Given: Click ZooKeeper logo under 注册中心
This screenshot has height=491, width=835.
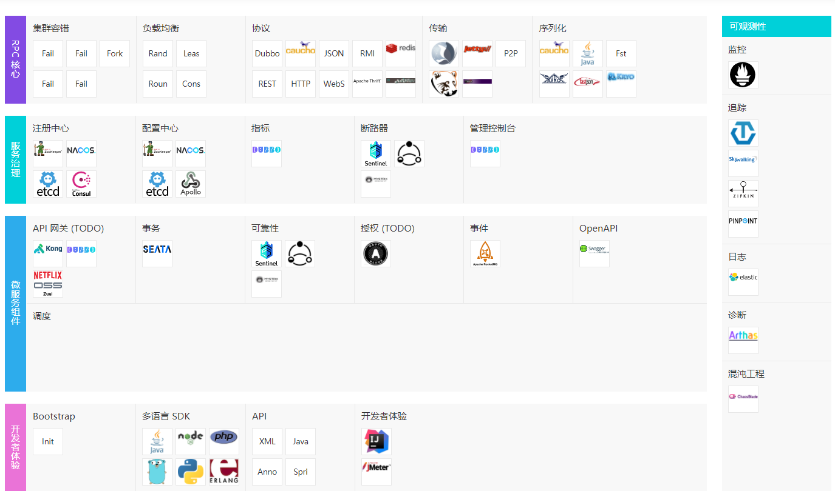Looking at the screenshot, I should pos(48,153).
